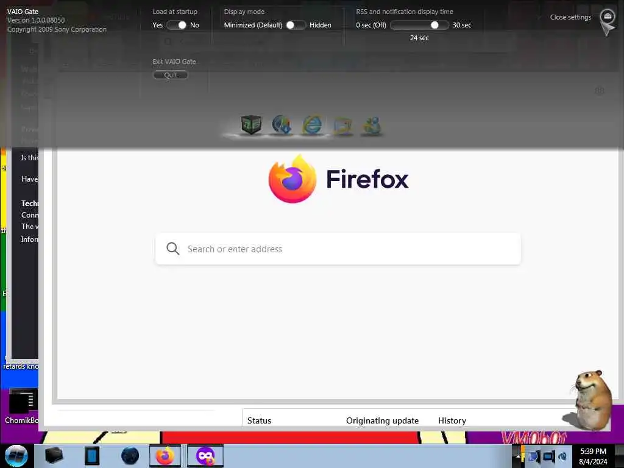Click the 30 sec label

tap(462, 25)
